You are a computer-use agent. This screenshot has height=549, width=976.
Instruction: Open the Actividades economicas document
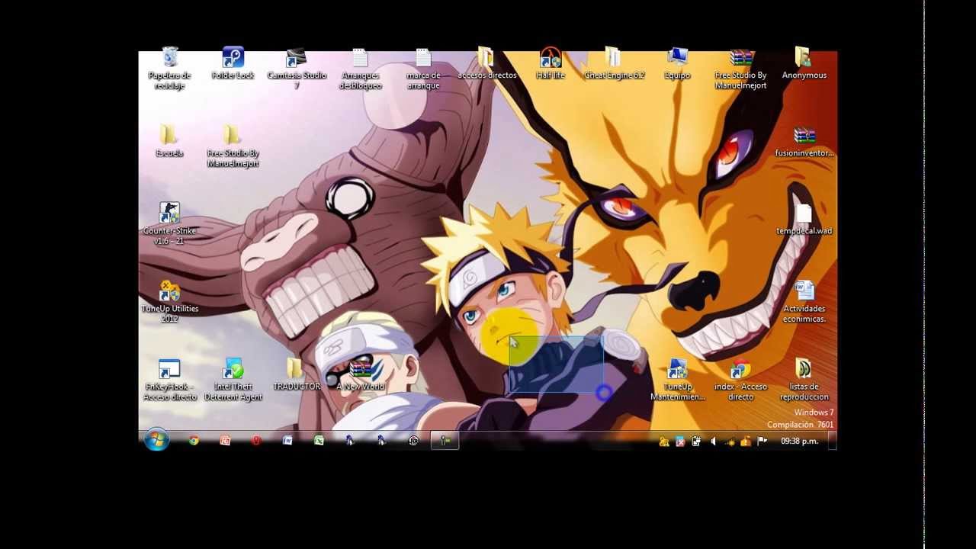click(x=804, y=301)
